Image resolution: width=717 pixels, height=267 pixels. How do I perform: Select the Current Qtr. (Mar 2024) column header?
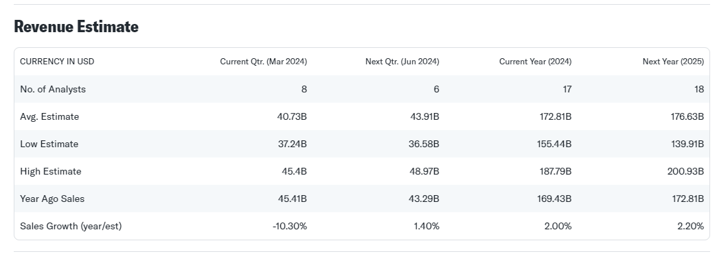pos(264,62)
